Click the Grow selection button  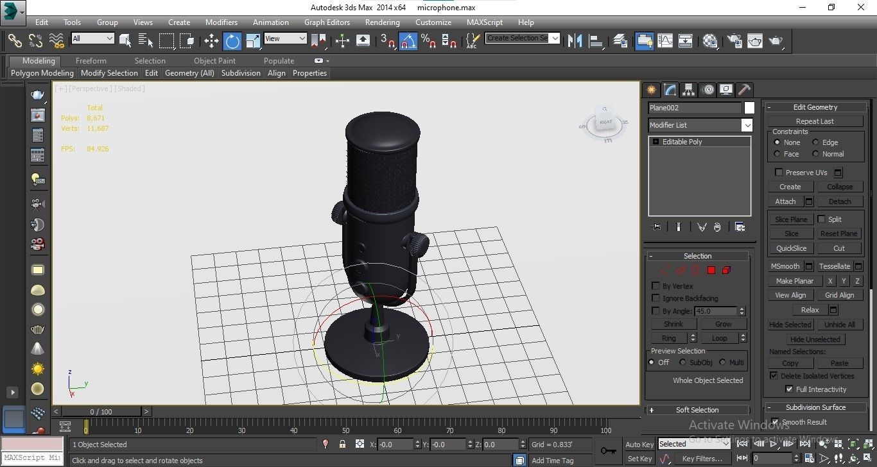coord(723,324)
